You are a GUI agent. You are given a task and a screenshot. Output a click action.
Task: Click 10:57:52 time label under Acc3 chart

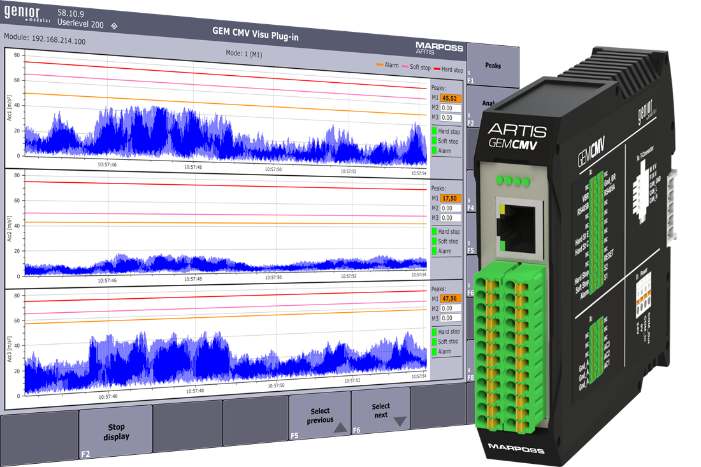(352, 380)
